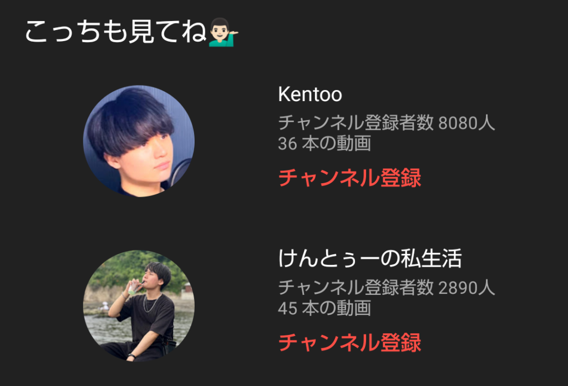
Task: Subscribe to Kentoo via red チャンネル登録
Action: click(349, 177)
